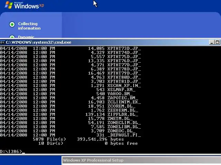221x165 pixels.
Task: Click the XPTHT73D.JP_ file name
Action: (x=124, y=48)
